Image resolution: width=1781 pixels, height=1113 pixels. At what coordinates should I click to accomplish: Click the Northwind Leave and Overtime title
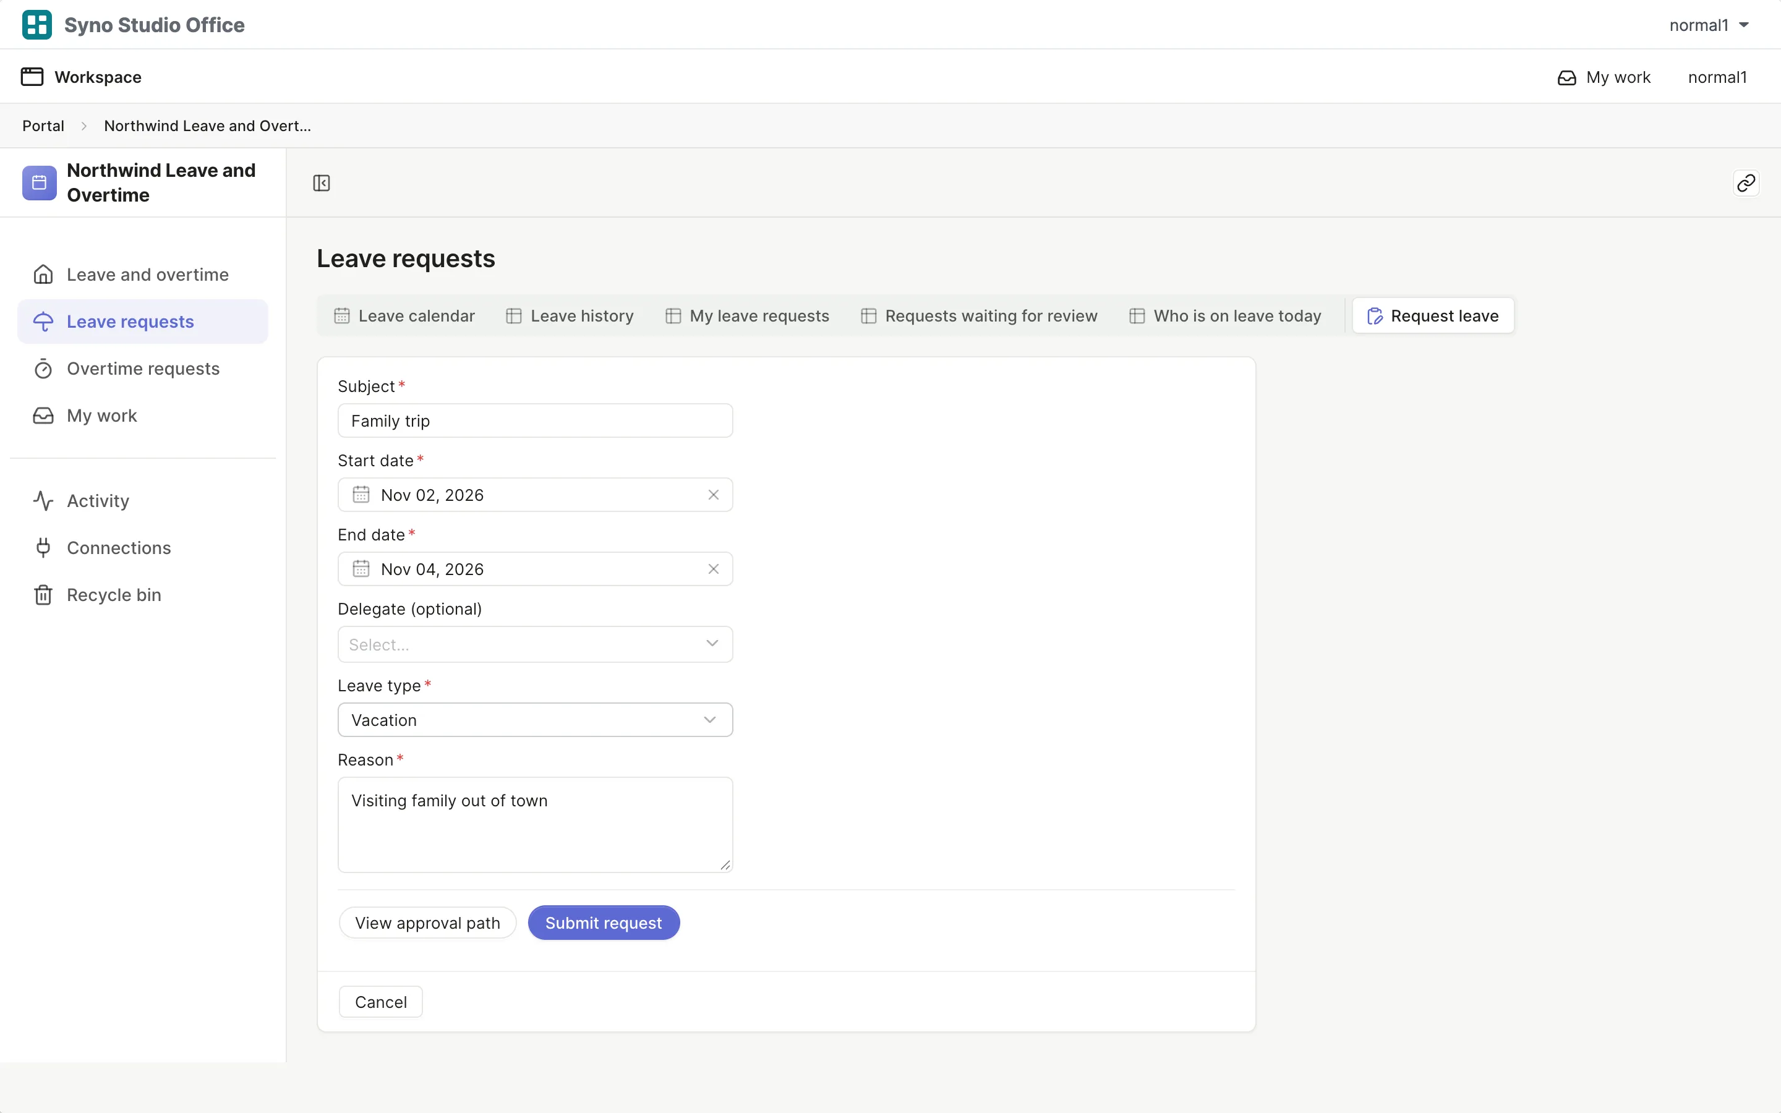[161, 182]
